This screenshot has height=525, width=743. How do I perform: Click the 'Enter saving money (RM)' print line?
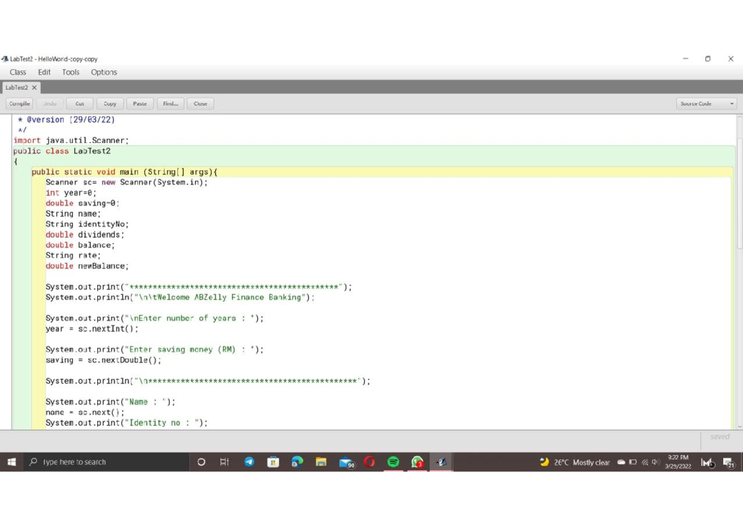tap(154, 350)
